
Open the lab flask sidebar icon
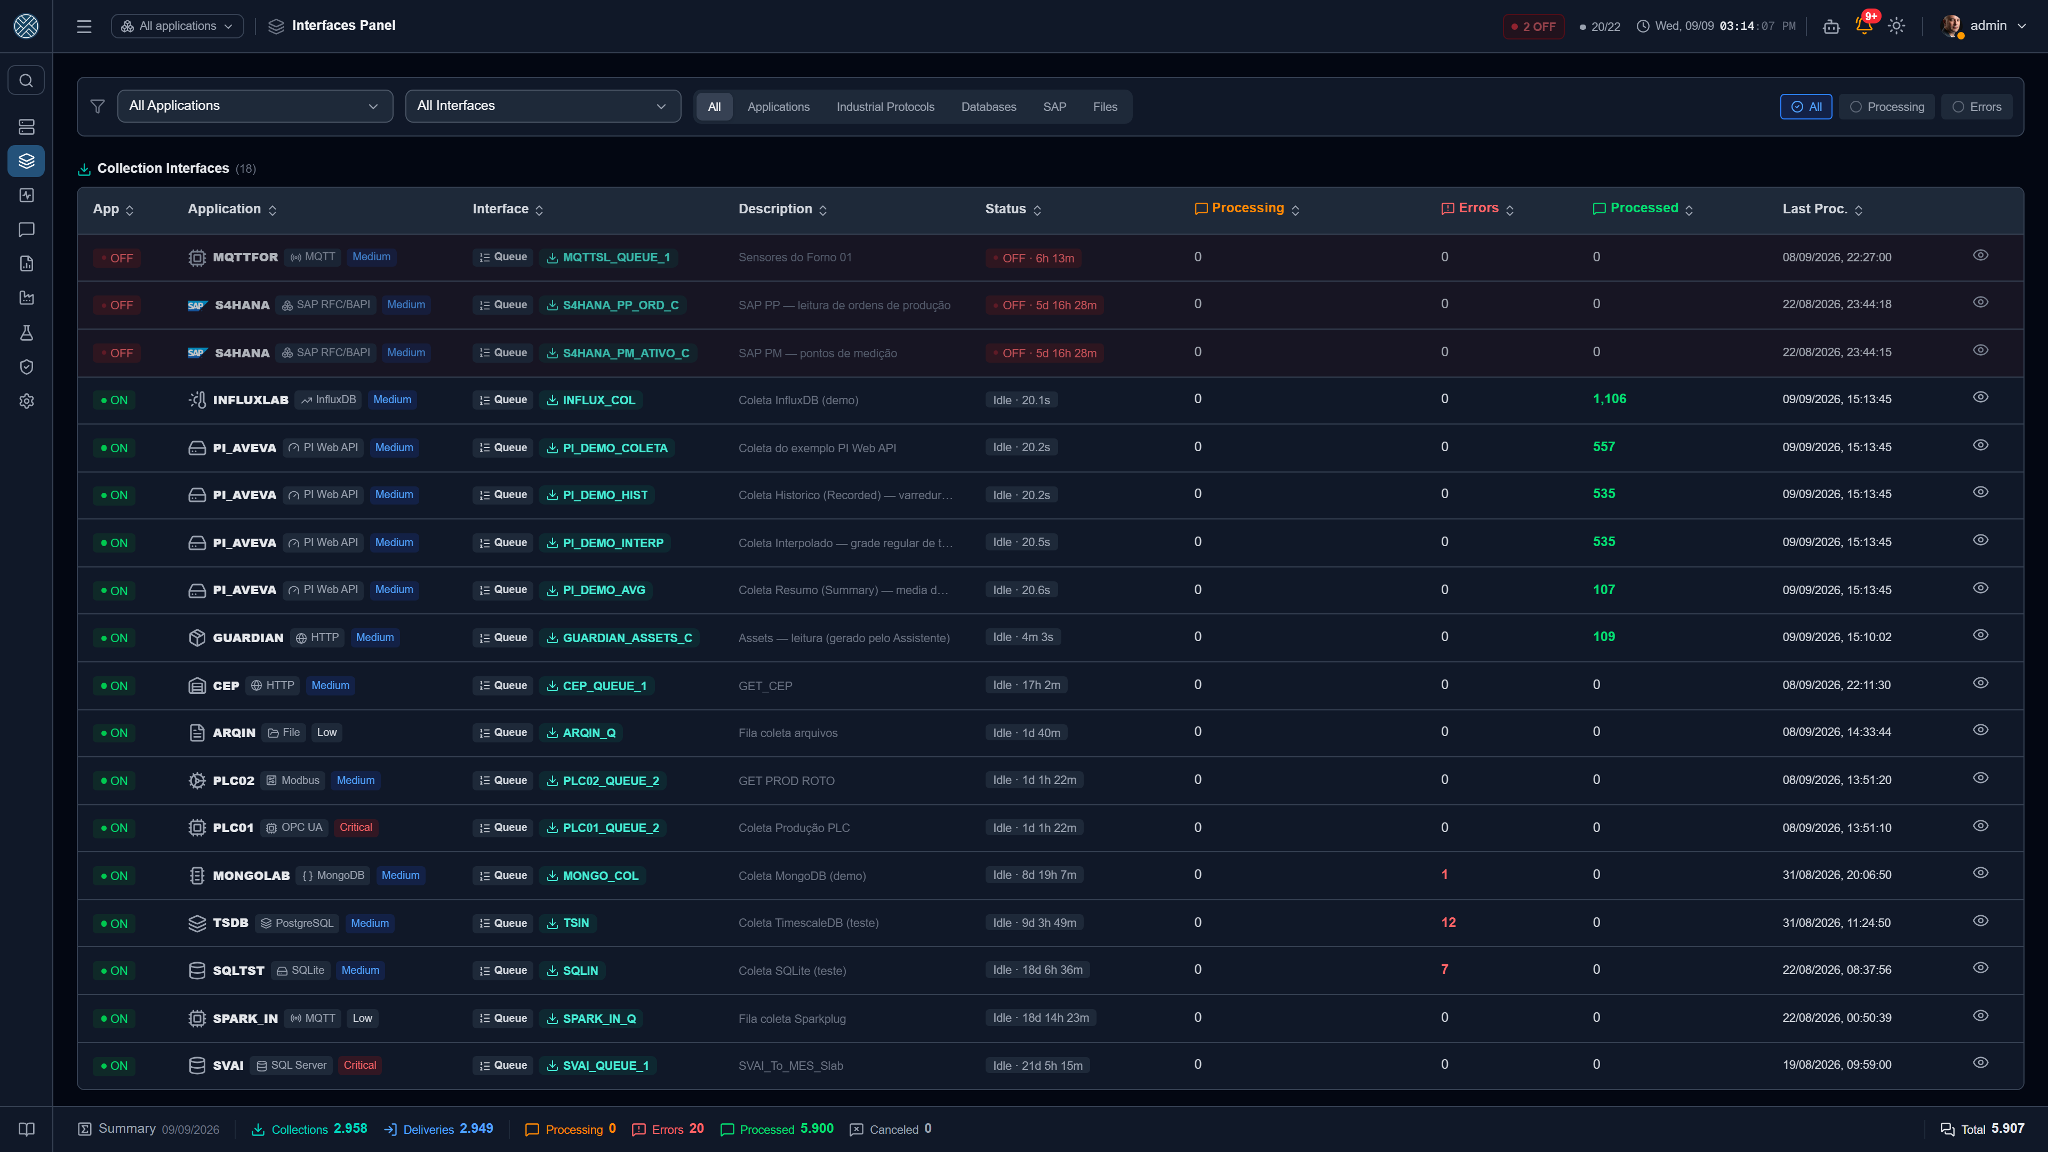pyautogui.click(x=26, y=332)
